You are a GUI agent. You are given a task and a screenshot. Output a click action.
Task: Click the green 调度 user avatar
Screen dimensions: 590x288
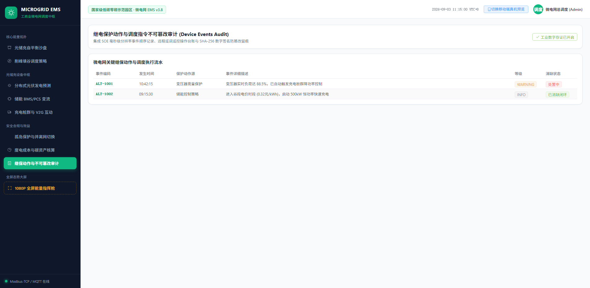click(538, 9)
